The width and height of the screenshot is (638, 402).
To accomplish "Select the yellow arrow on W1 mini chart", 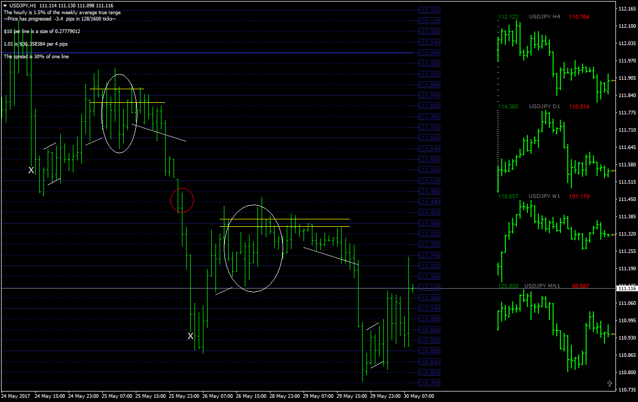I will click(x=612, y=235).
